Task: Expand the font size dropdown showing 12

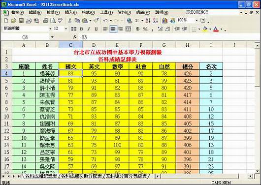Action: pyautogui.click(x=66, y=29)
